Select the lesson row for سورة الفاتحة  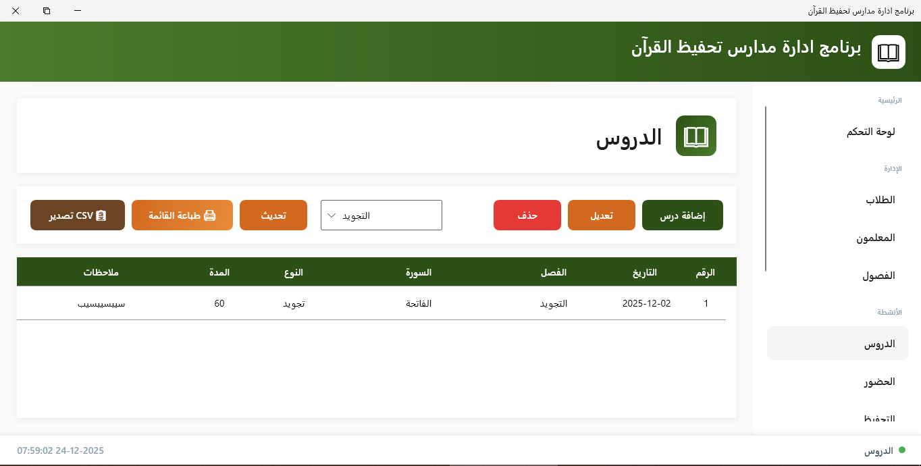[x=419, y=303]
